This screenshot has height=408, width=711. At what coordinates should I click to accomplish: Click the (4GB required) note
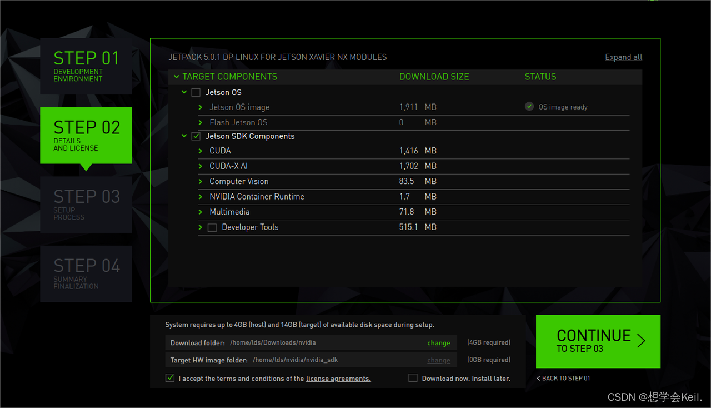coord(489,342)
